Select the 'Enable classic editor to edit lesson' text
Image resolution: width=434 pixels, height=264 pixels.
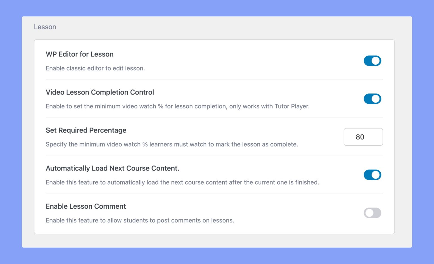click(95, 68)
